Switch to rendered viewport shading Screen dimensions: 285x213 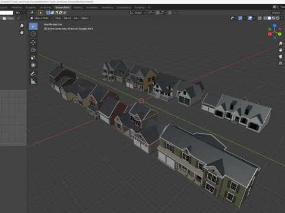click(278, 18)
